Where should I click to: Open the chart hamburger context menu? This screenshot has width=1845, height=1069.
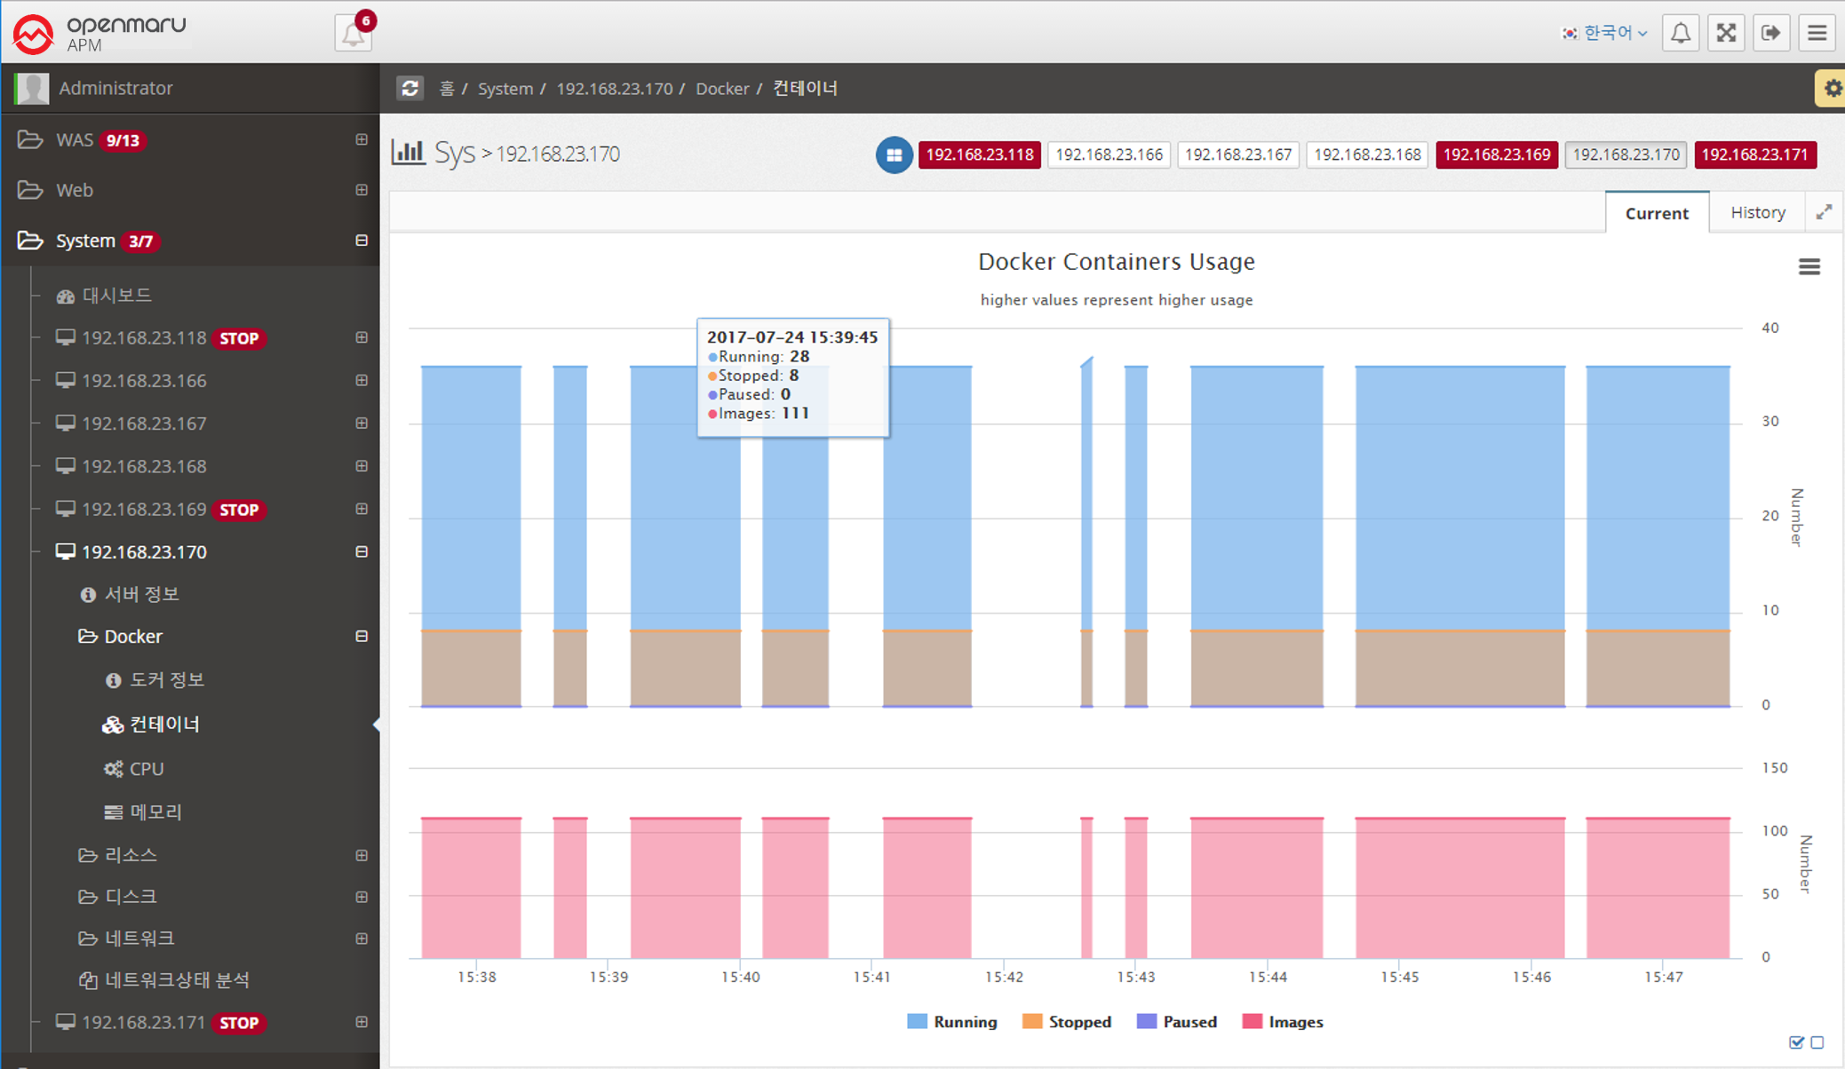coord(1809,266)
